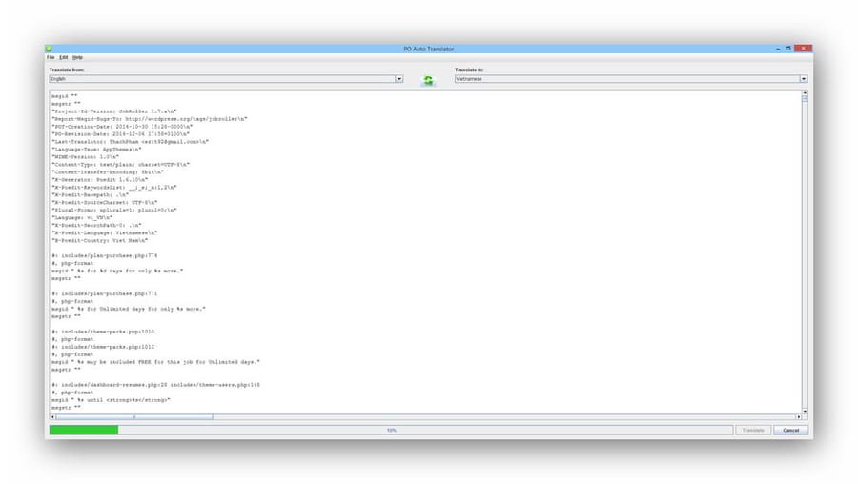This screenshot has width=858, height=484.
Task: Click the X-Generator Poedit line
Action: (x=99, y=179)
